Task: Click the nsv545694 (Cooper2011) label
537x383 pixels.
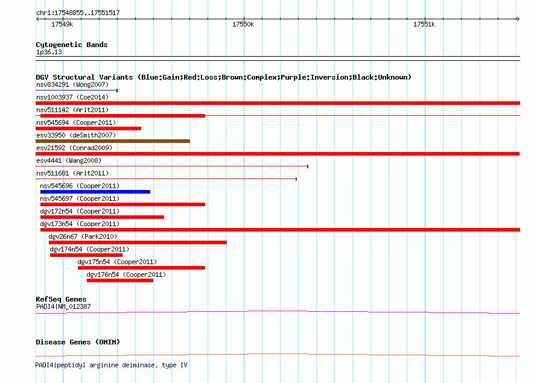Action: click(x=76, y=122)
